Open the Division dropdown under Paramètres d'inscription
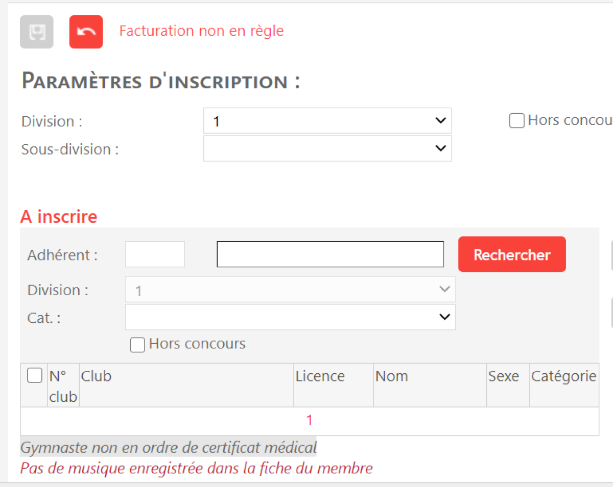This screenshot has width=613, height=487. pos(327,121)
